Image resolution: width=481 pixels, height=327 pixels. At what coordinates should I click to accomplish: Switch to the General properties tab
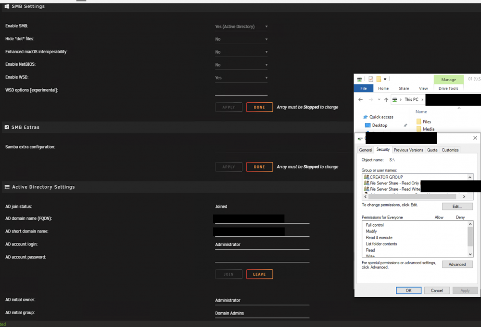(366, 150)
